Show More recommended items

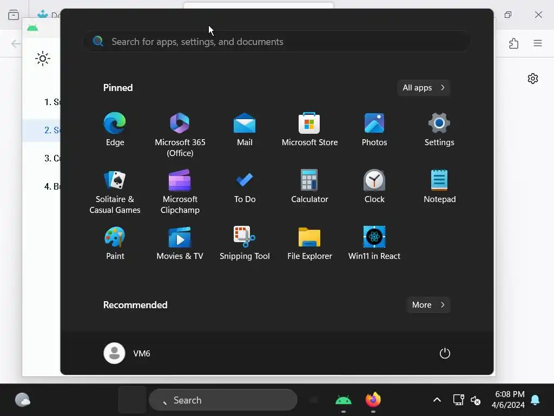428,304
